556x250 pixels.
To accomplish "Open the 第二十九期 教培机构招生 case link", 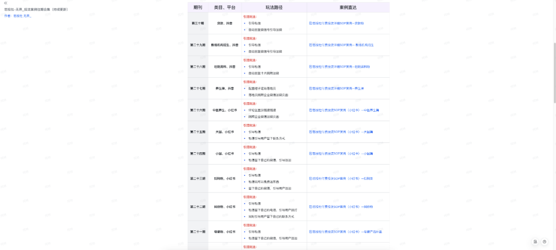I will click(341, 45).
